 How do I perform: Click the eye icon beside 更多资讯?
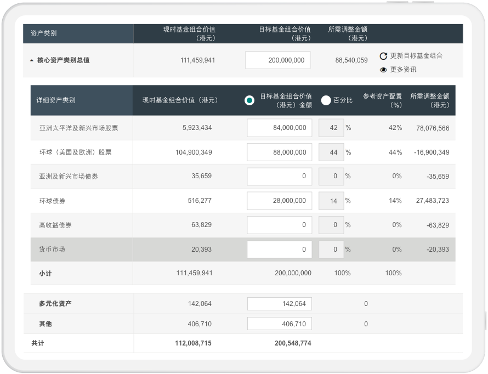(x=383, y=70)
